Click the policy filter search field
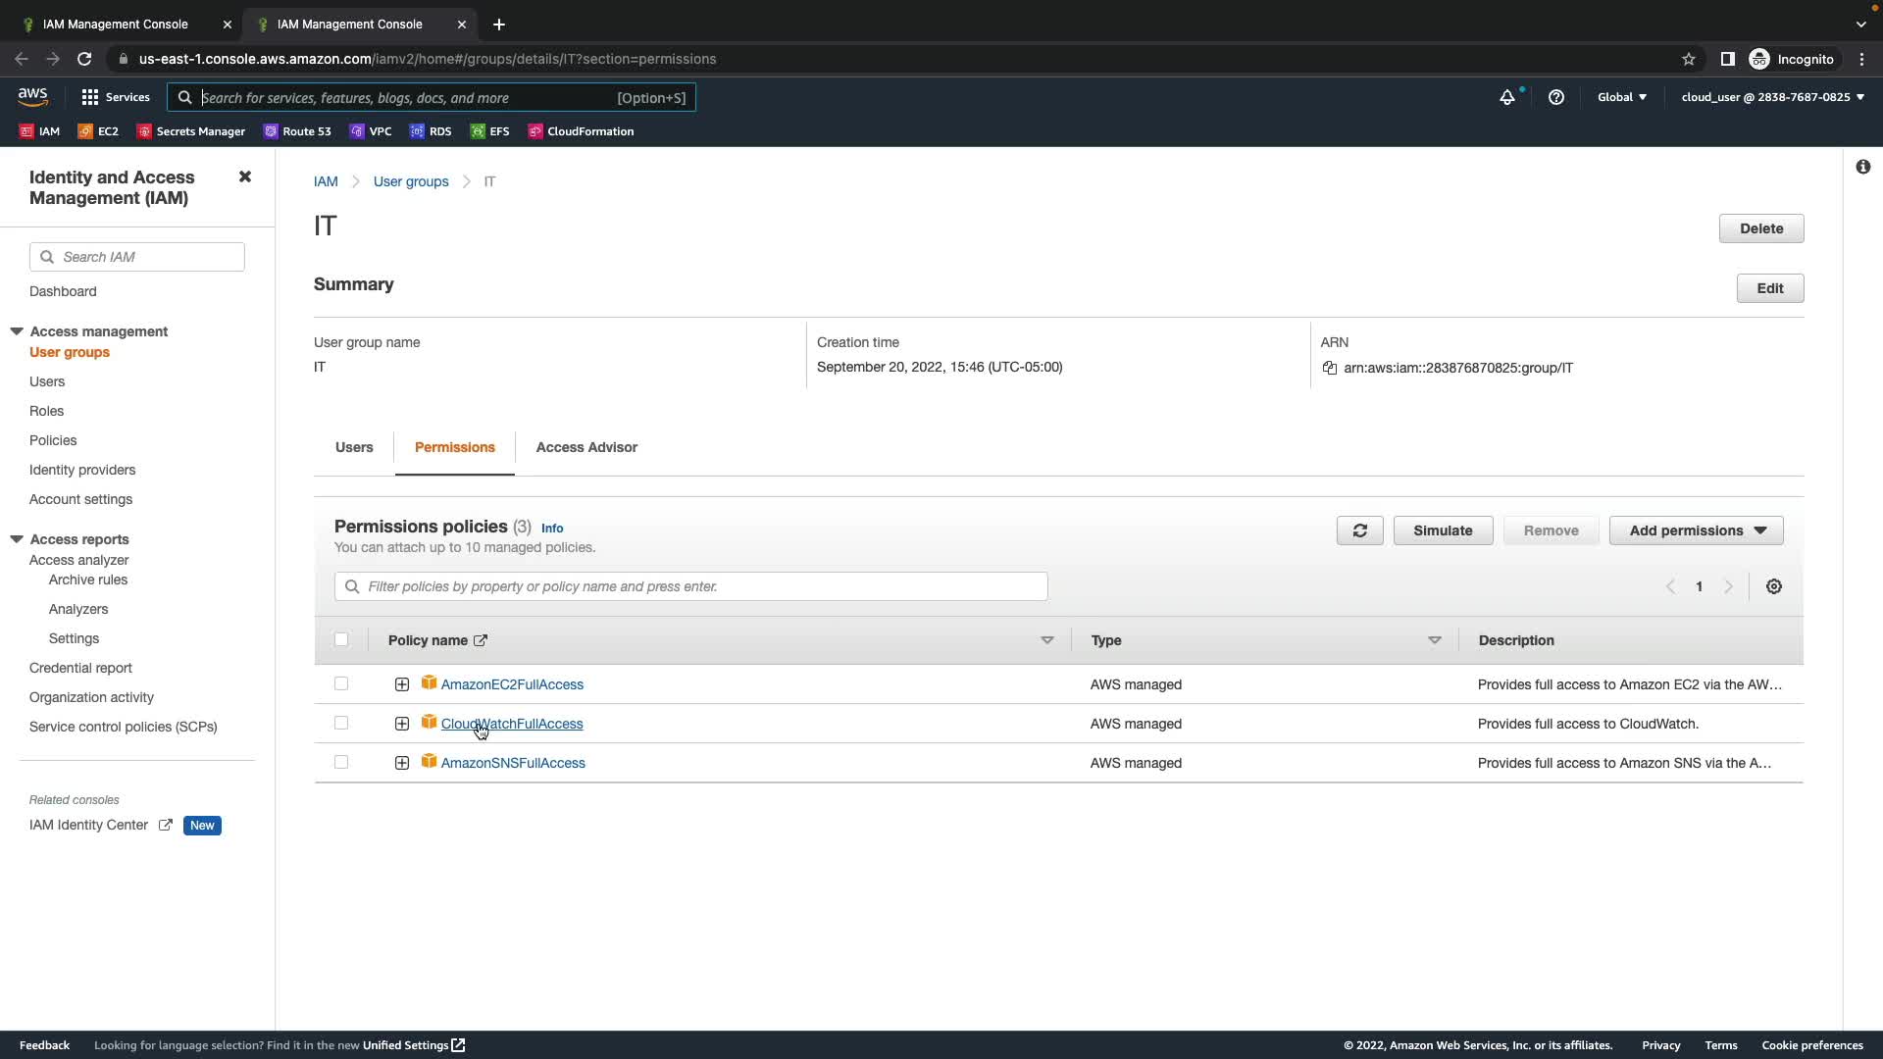The width and height of the screenshot is (1883, 1059). tap(690, 586)
